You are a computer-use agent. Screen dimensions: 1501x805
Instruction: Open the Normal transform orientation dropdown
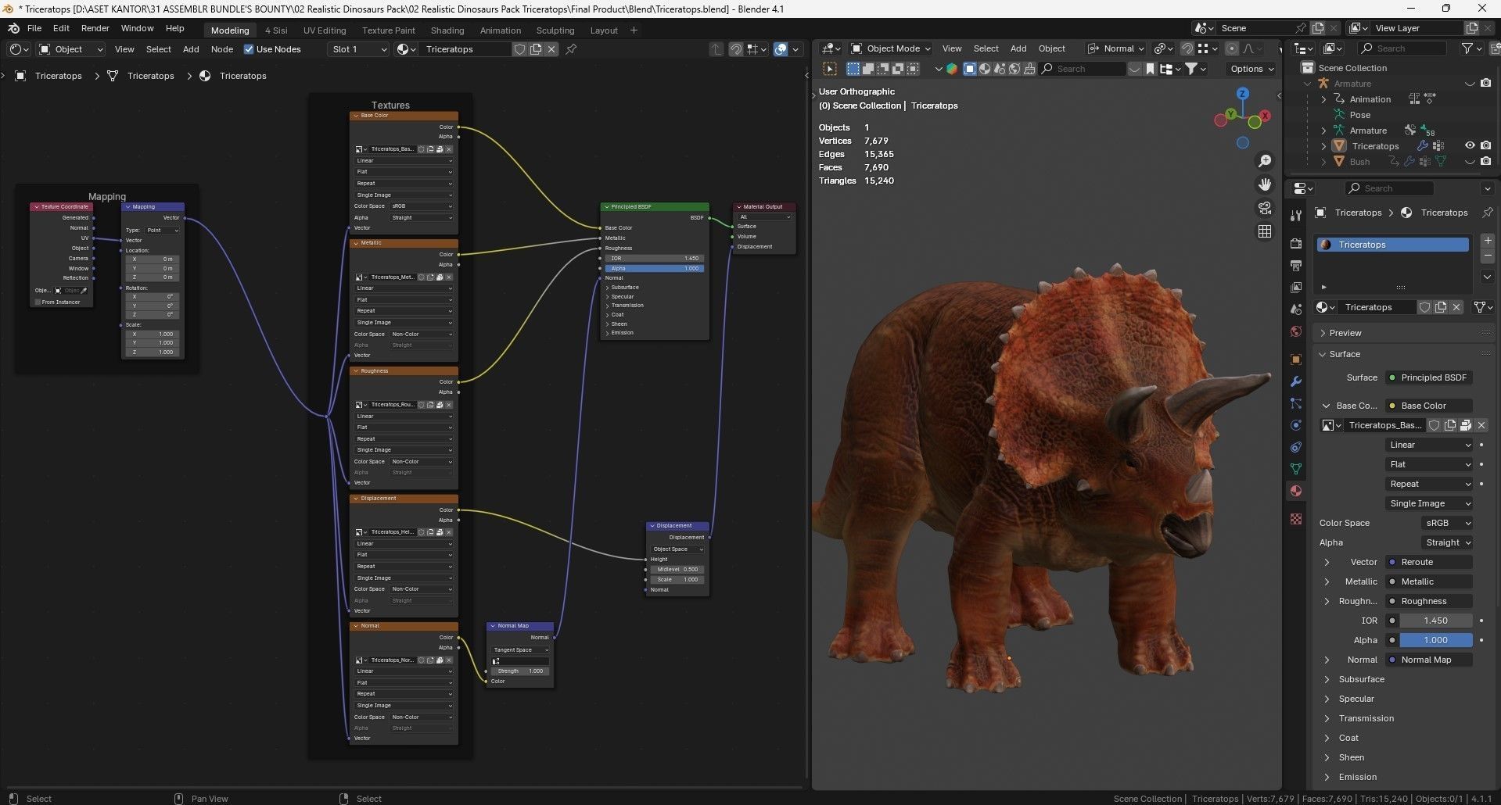1116,48
